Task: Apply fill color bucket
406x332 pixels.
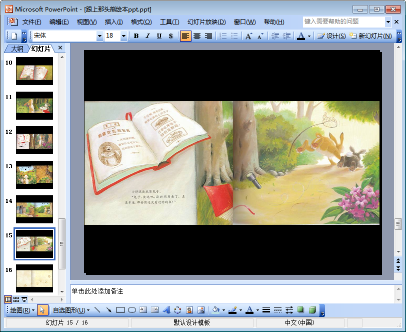Action: (x=215, y=310)
